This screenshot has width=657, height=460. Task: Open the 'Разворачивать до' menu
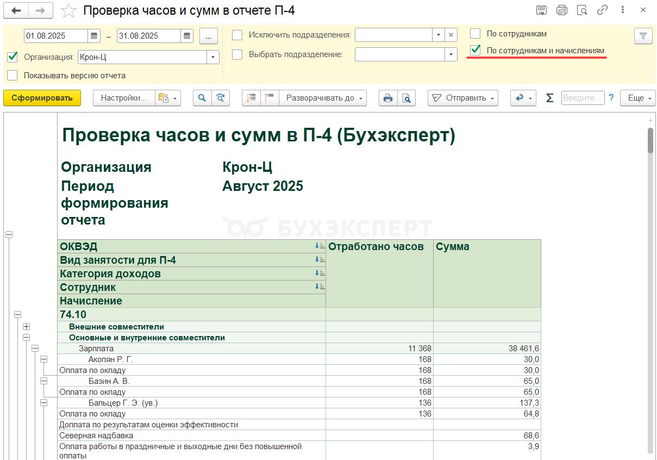pyautogui.click(x=323, y=98)
